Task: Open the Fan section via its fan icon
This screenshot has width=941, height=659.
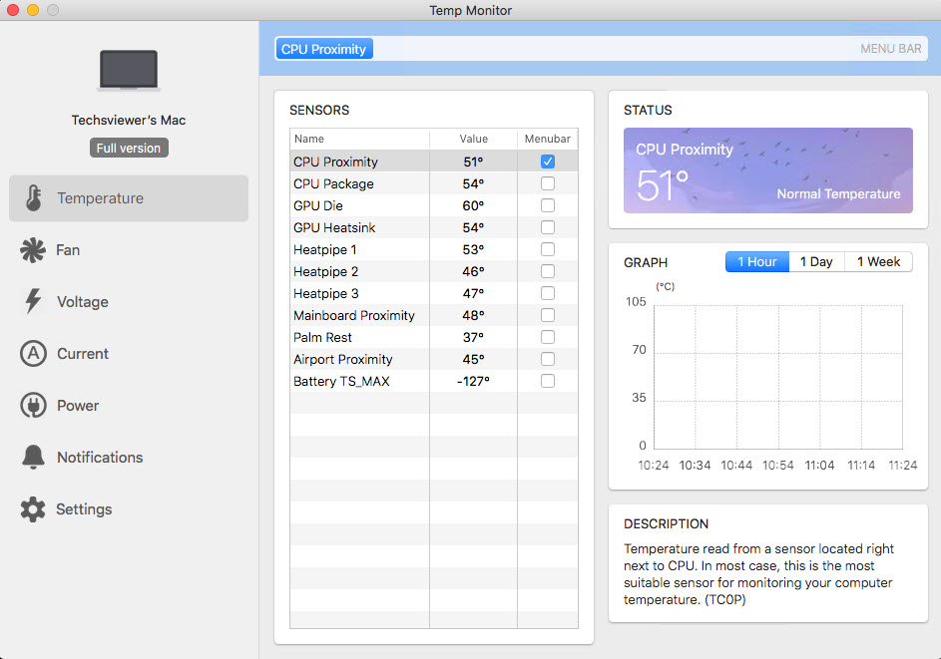Action: tap(32, 250)
